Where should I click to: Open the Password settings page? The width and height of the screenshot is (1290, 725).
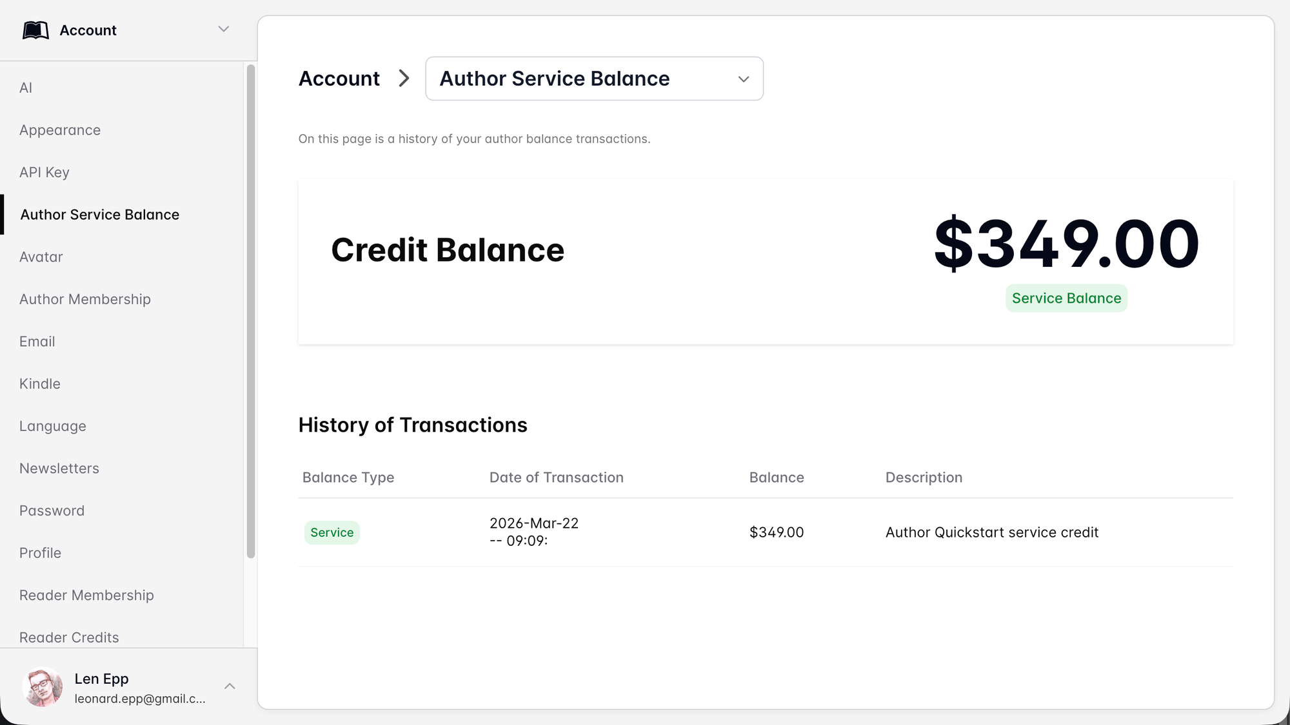click(x=52, y=511)
